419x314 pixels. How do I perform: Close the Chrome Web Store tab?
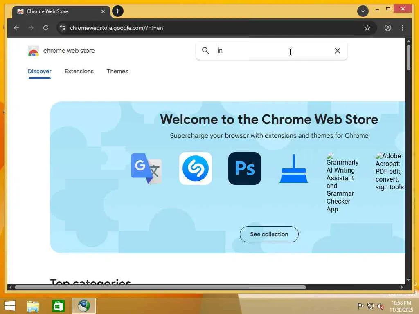point(103,11)
